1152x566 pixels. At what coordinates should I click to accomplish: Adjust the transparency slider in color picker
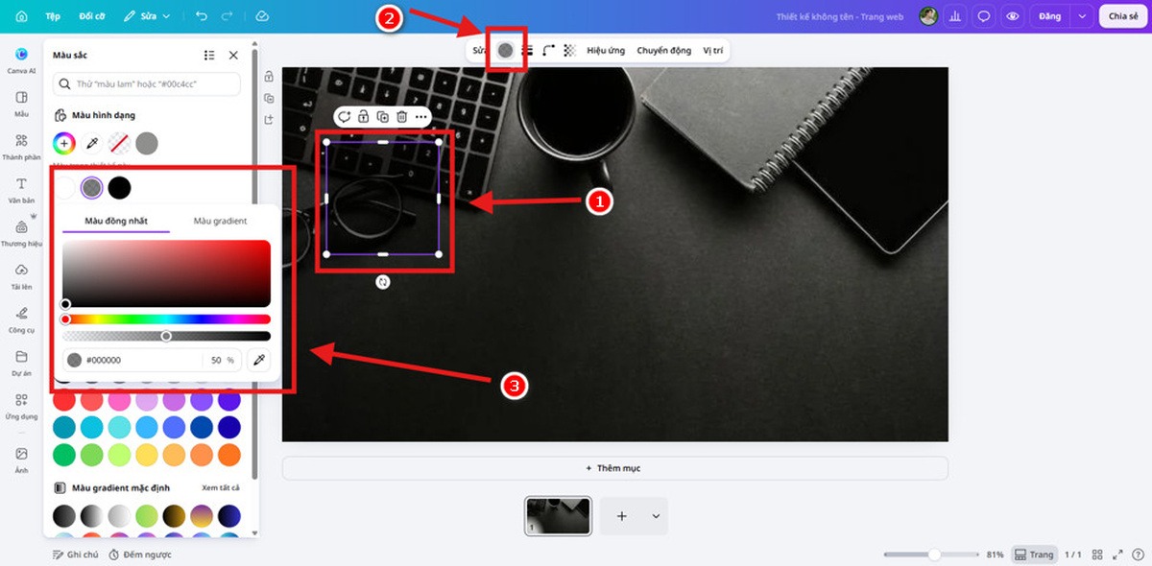click(166, 336)
